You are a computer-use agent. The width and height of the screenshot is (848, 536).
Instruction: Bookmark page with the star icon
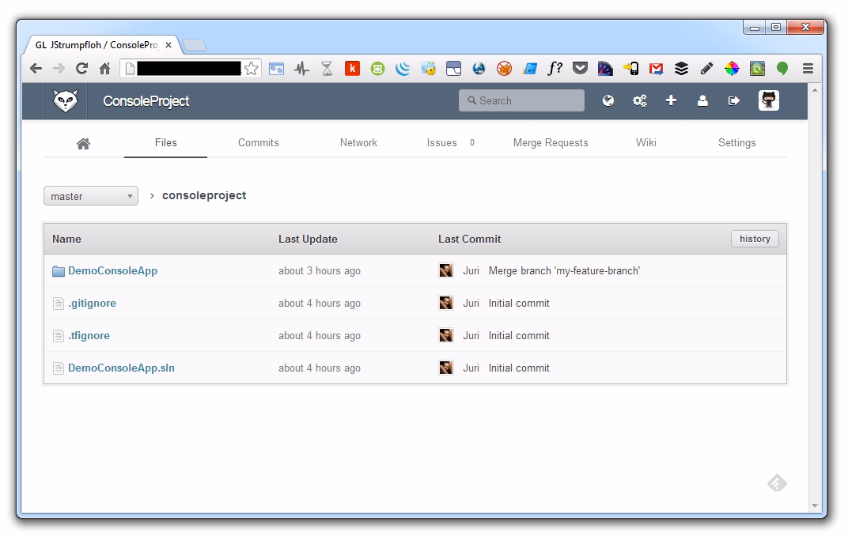(251, 69)
